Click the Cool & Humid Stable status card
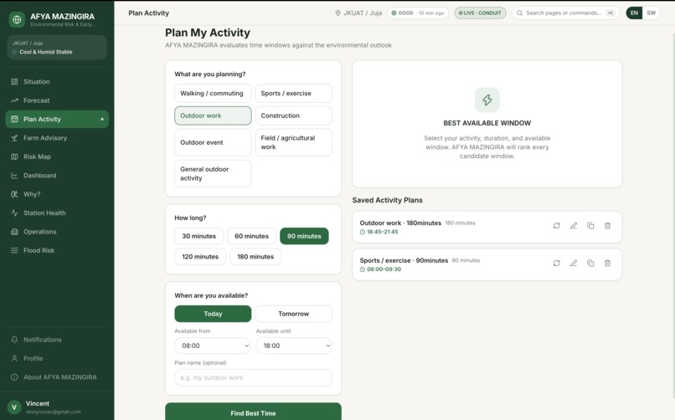This screenshot has height=420, width=675. point(57,48)
